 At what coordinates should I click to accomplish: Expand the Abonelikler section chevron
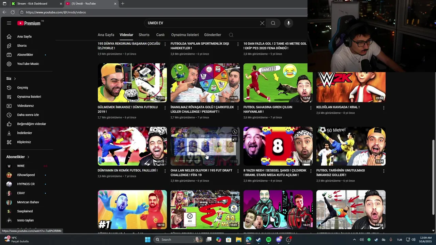click(x=28, y=157)
